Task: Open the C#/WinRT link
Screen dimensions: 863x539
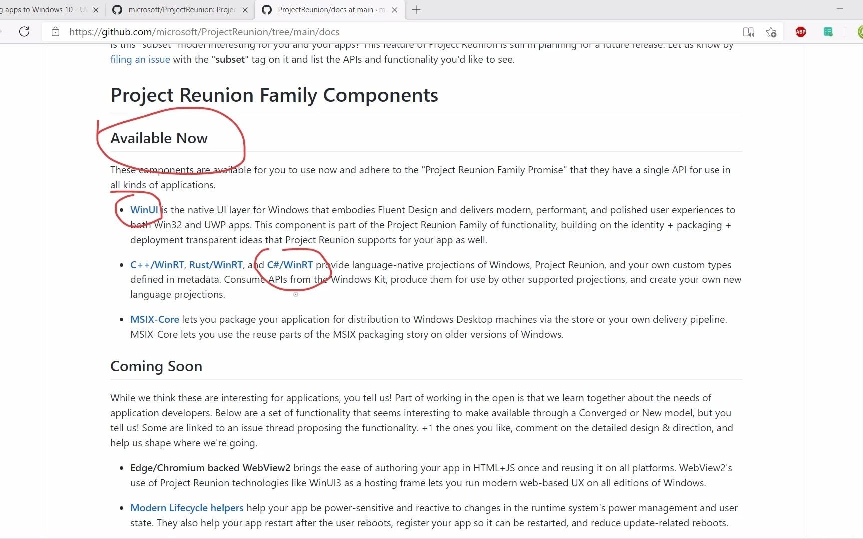Action: [x=290, y=265]
